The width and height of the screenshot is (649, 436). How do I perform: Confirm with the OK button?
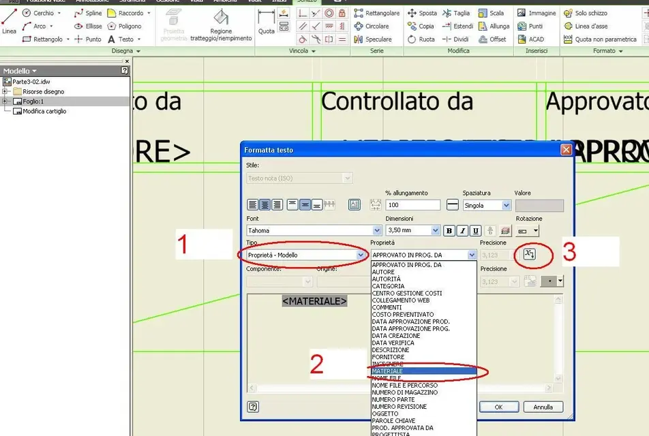point(499,407)
